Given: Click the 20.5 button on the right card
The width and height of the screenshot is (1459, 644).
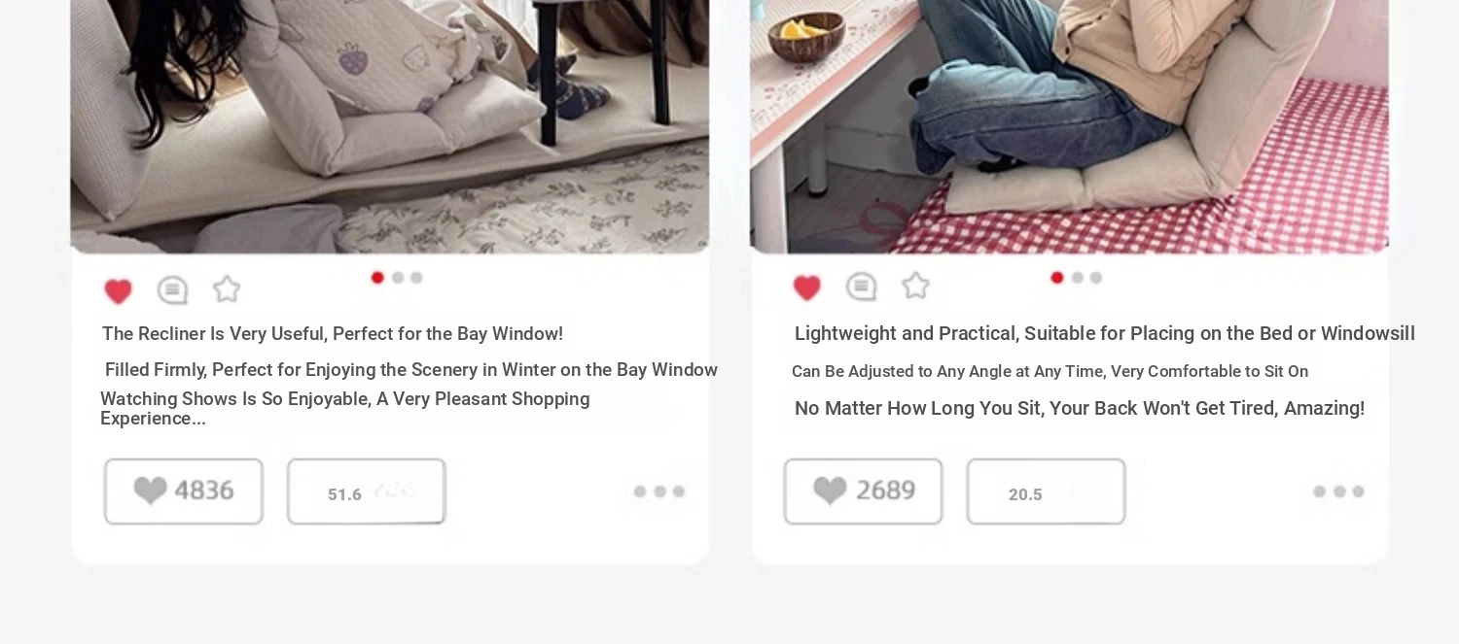Looking at the screenshot, I should coord(1046,491).
